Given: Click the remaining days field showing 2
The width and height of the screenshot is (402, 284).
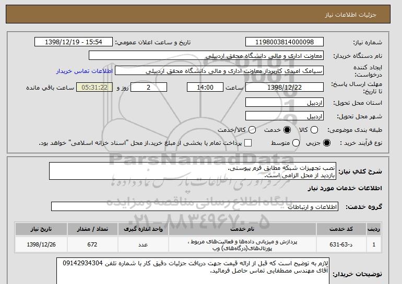Looking at the screenshot, I should [149, 87].
